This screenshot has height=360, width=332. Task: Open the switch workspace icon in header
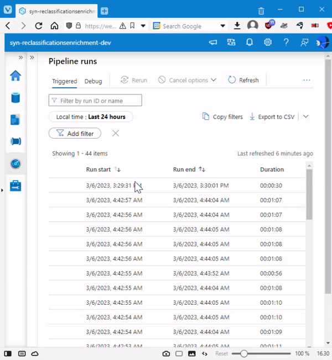(231, 43)
